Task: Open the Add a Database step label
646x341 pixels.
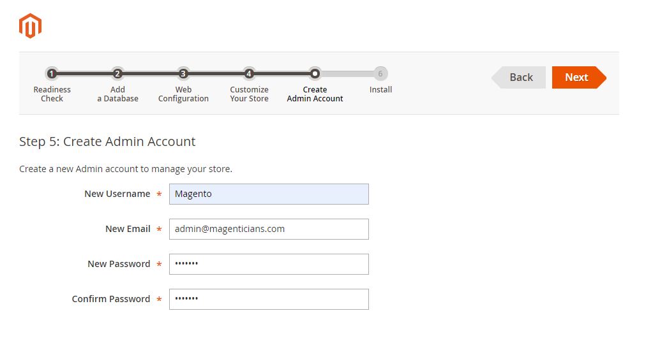Action: pos(117,94)
